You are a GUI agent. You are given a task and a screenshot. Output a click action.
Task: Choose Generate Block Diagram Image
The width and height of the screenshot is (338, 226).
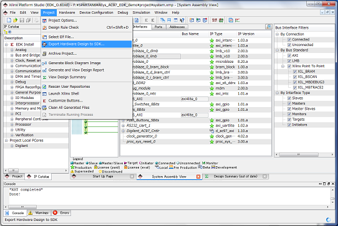pos(87,63)
